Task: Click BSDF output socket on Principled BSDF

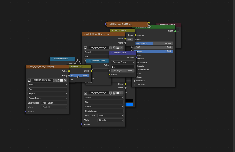Action: click(175, 31)
